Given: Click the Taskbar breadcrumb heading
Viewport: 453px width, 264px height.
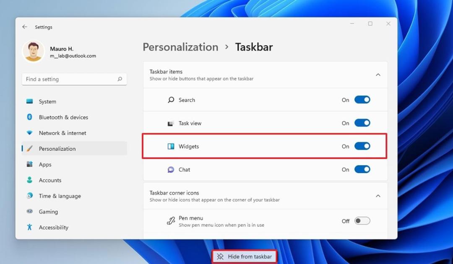Looking at the screenshot, I should click(x=254, y=47).
